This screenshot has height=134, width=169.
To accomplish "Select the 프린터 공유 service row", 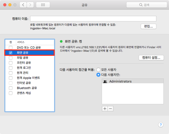I will [x=30, y=63].
